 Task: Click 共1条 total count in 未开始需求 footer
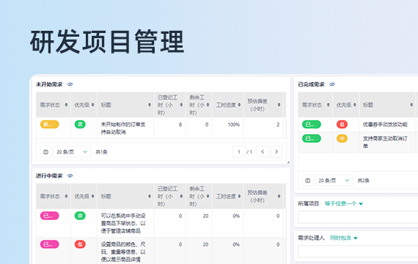(102, 152)
